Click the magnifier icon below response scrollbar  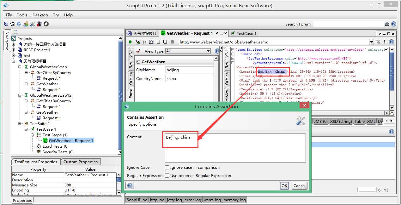(x=392, y=113)
